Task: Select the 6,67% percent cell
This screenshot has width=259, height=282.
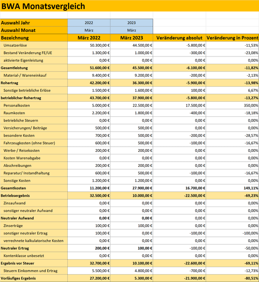Action: (x=232, y=91)
